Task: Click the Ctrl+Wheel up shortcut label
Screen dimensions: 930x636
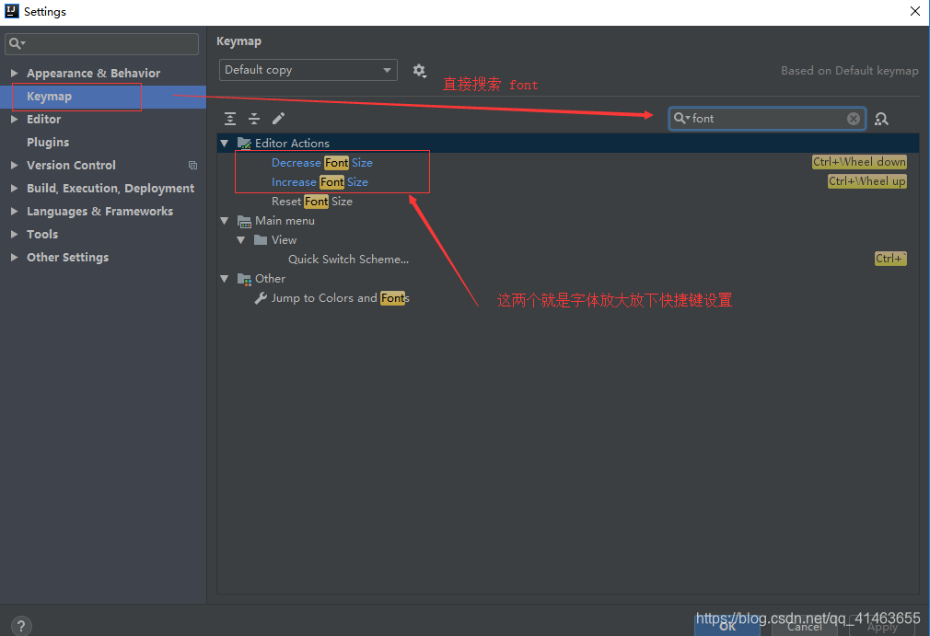Action: pos(867,181)
